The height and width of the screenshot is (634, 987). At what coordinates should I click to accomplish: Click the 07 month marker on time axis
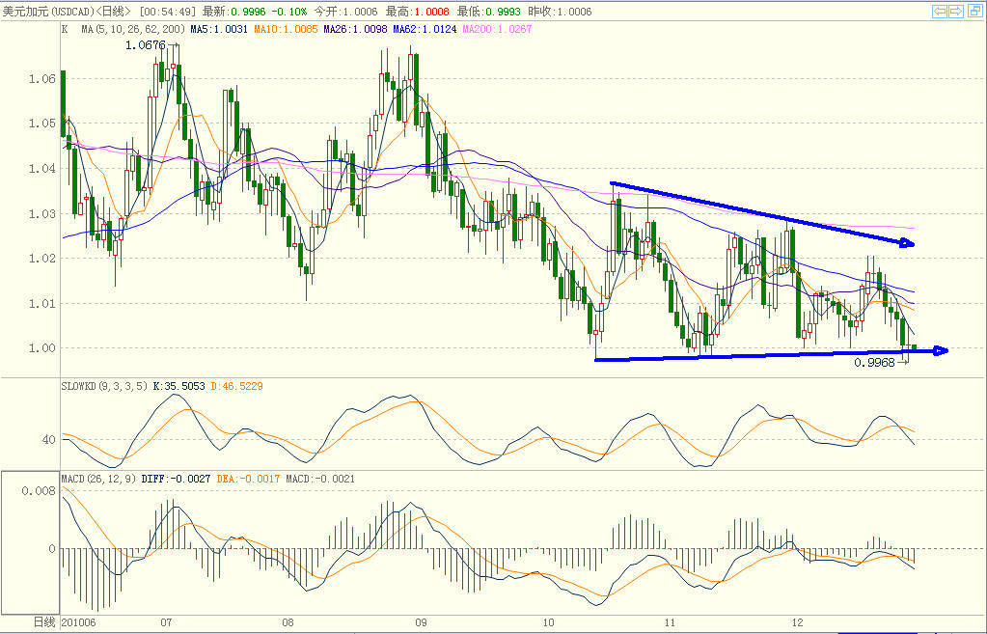pos(166,622)
